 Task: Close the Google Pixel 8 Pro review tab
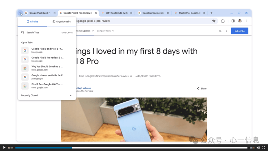(96, 13)
